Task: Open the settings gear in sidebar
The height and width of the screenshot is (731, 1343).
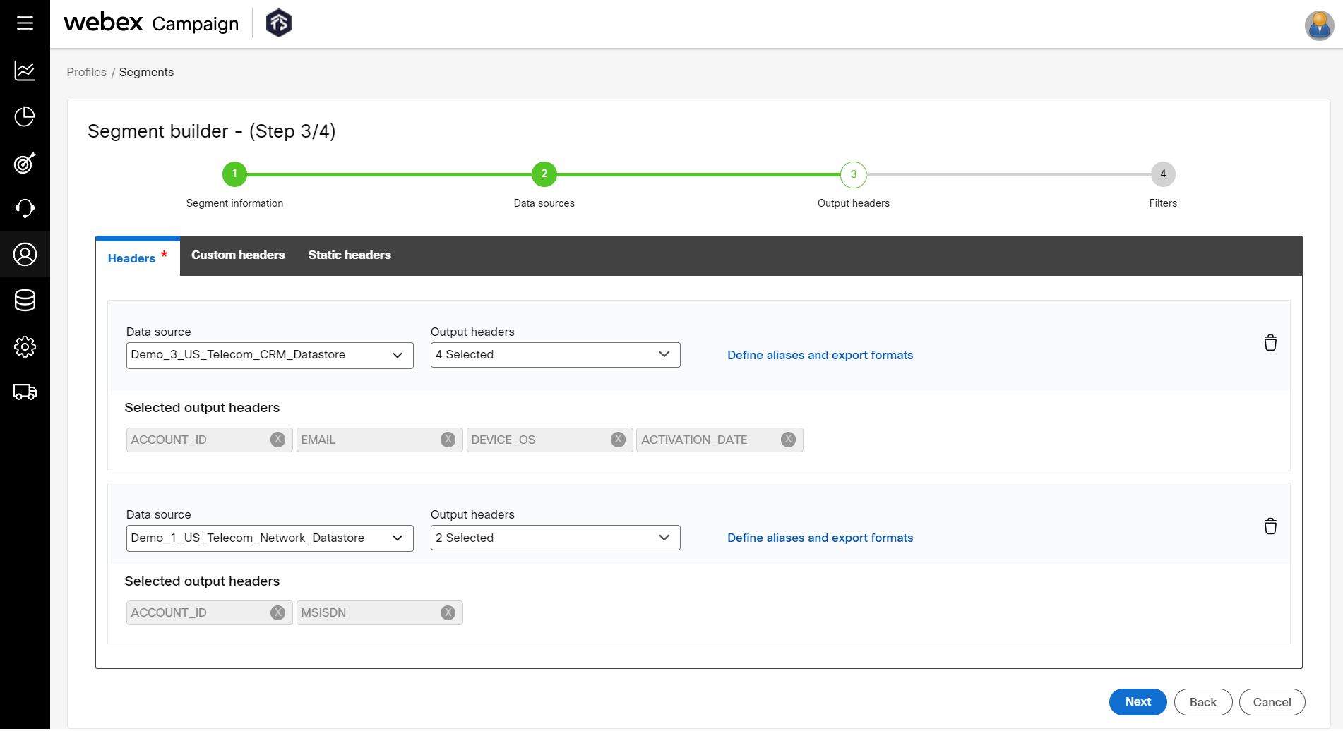Action: click(x=25, y=346)
